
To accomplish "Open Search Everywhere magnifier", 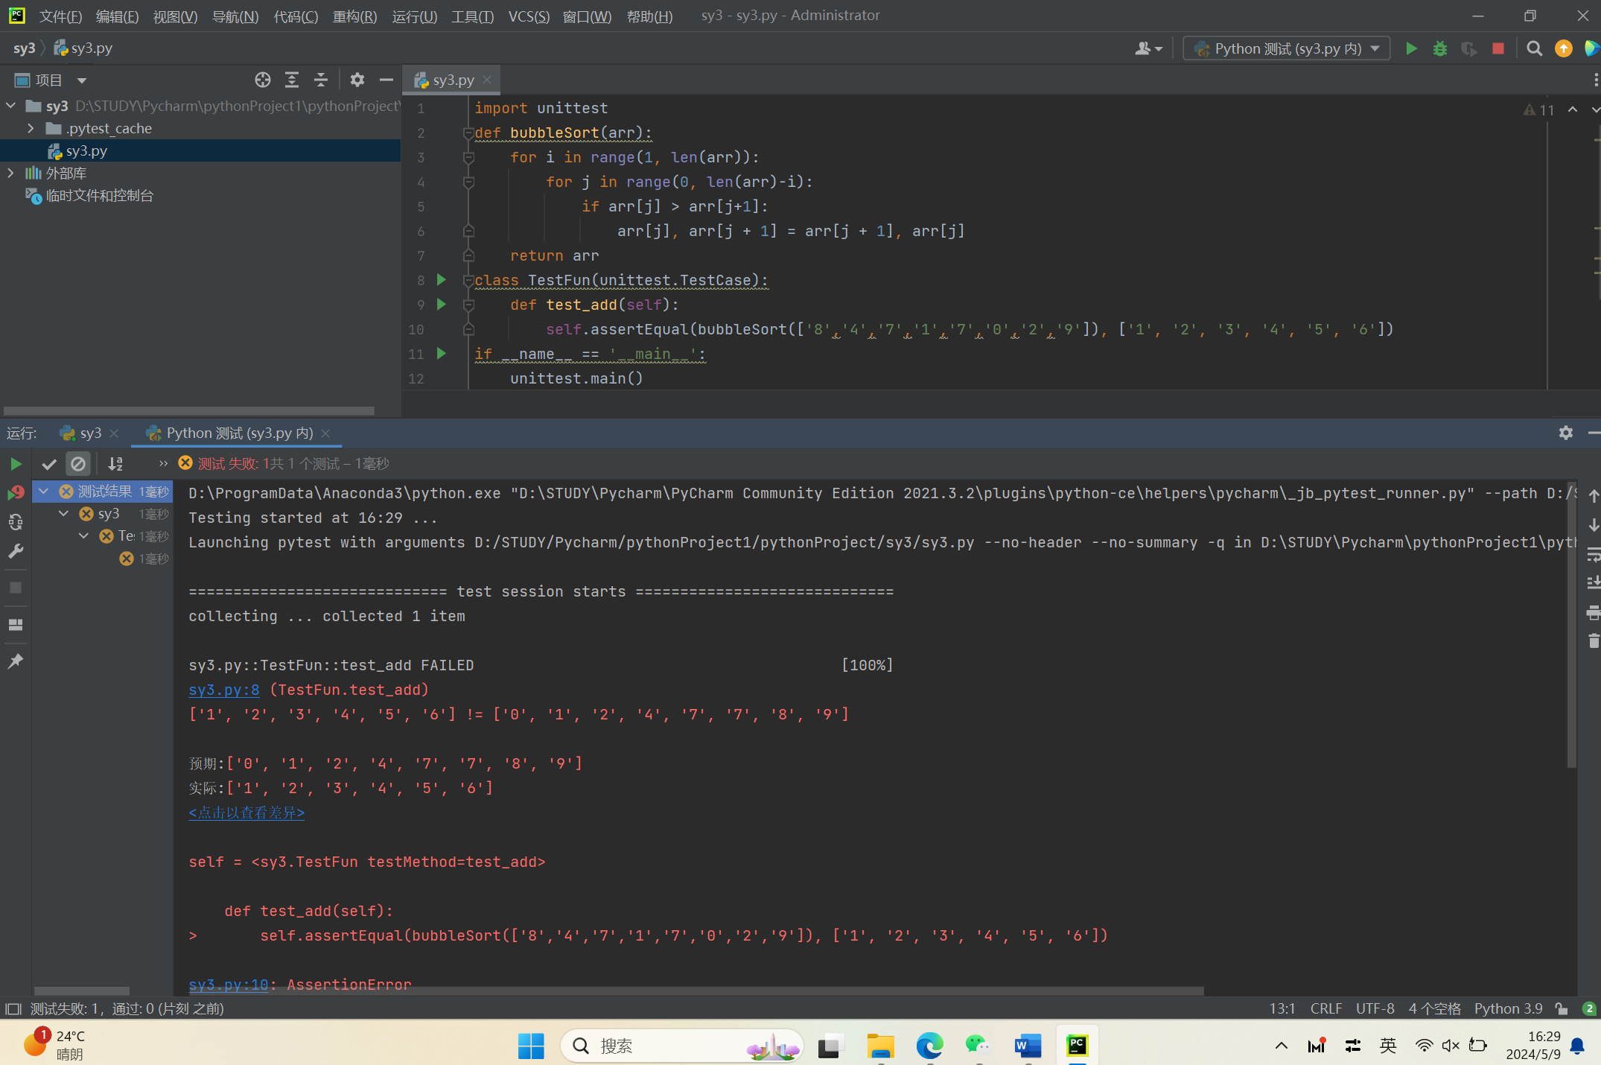I will (1534, 48).
